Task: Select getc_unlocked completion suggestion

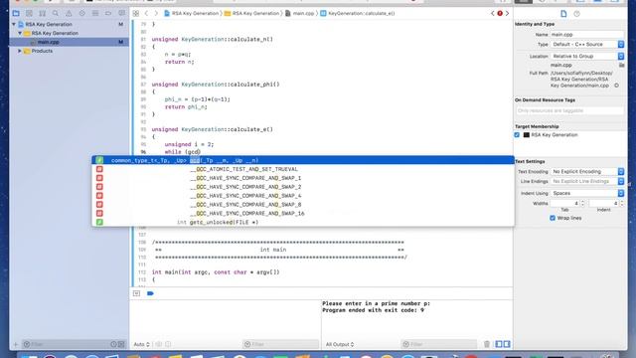Action: pos(303,223)
